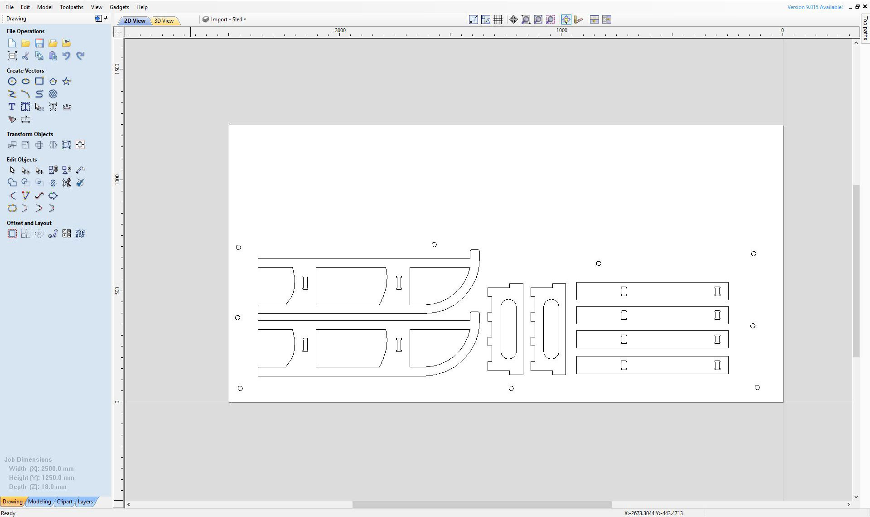Click the horizontal scrollbar thumb
Viewport: 870px width, 517px height.
point(482,504)
